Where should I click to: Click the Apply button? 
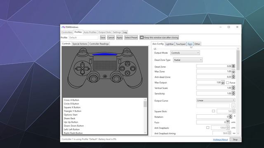click(x=119, y=37)
